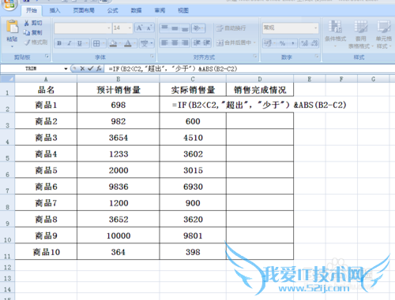Confirm formula with checkmark icon
The width and height of the screenshot is (395, 300).
click(x=91, y=69)
